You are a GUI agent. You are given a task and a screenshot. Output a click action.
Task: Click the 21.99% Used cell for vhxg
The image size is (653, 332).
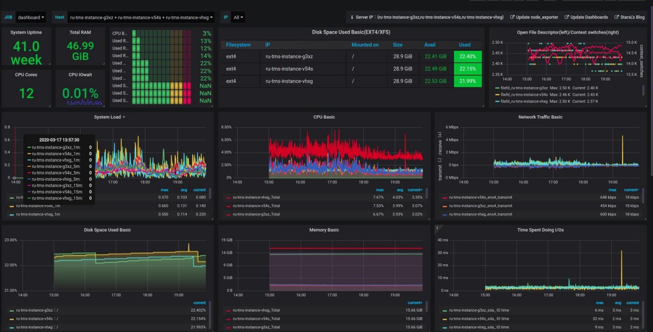(467, 81)
